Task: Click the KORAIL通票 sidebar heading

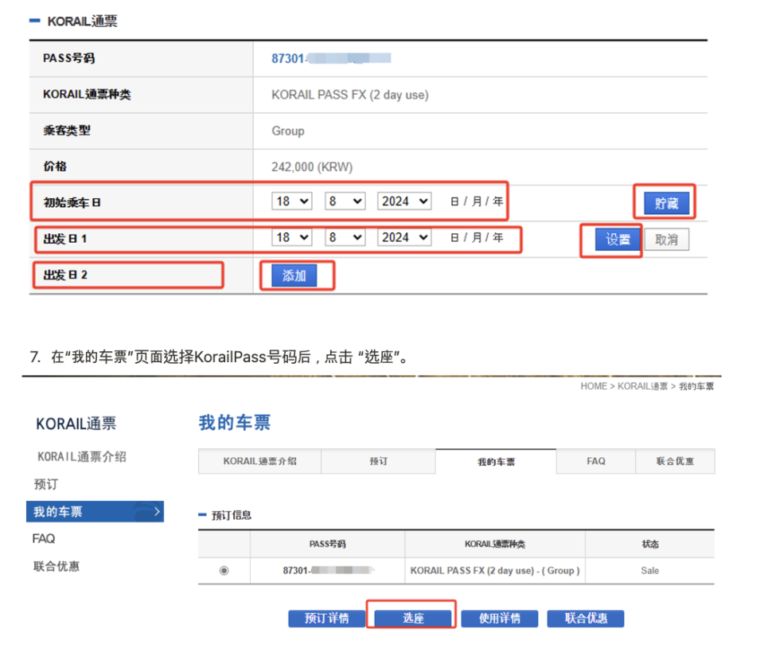Action: [x=76, y=424]
